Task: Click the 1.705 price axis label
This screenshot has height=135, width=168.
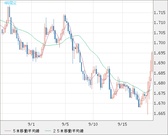Action: tap(160, 33)
